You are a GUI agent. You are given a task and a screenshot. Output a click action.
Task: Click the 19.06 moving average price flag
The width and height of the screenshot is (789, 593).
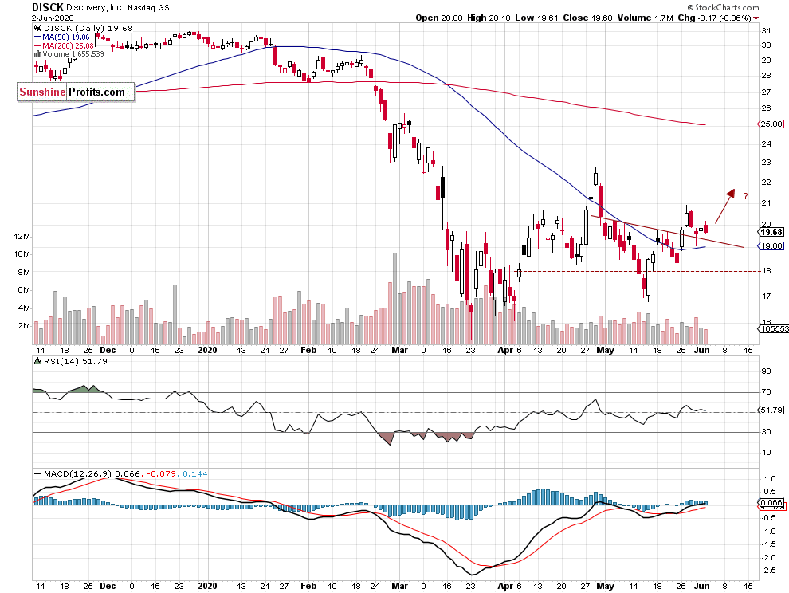[x=771, y=246]
